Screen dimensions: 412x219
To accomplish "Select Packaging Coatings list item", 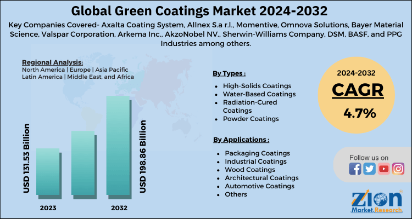I will pos(257,153).
